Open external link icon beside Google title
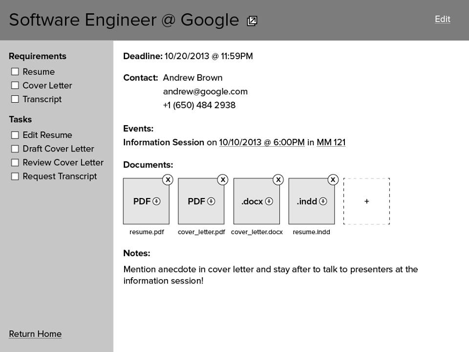This screenshot has width=469, height=352. point(252,21)
